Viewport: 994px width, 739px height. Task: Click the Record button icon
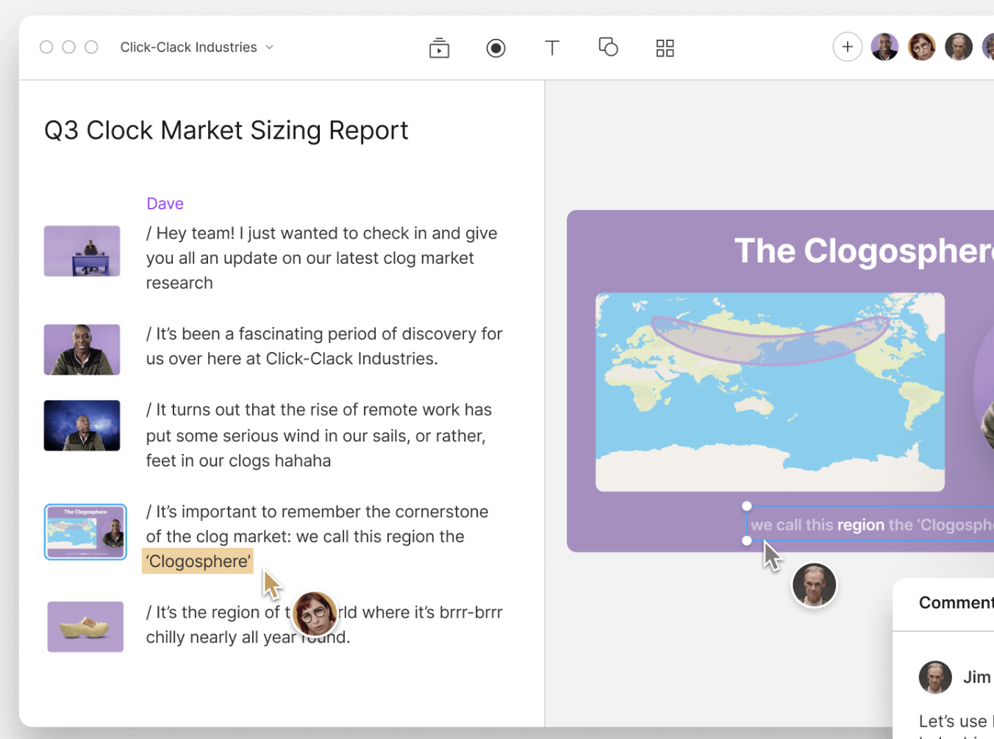tap(496, 48)
